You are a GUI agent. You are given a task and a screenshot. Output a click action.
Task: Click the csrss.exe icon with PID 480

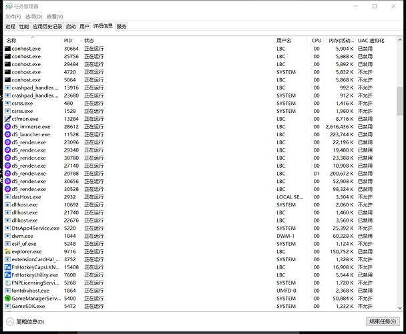7,104
